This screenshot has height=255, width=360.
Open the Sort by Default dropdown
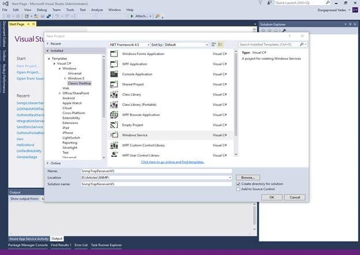[186, 45]
